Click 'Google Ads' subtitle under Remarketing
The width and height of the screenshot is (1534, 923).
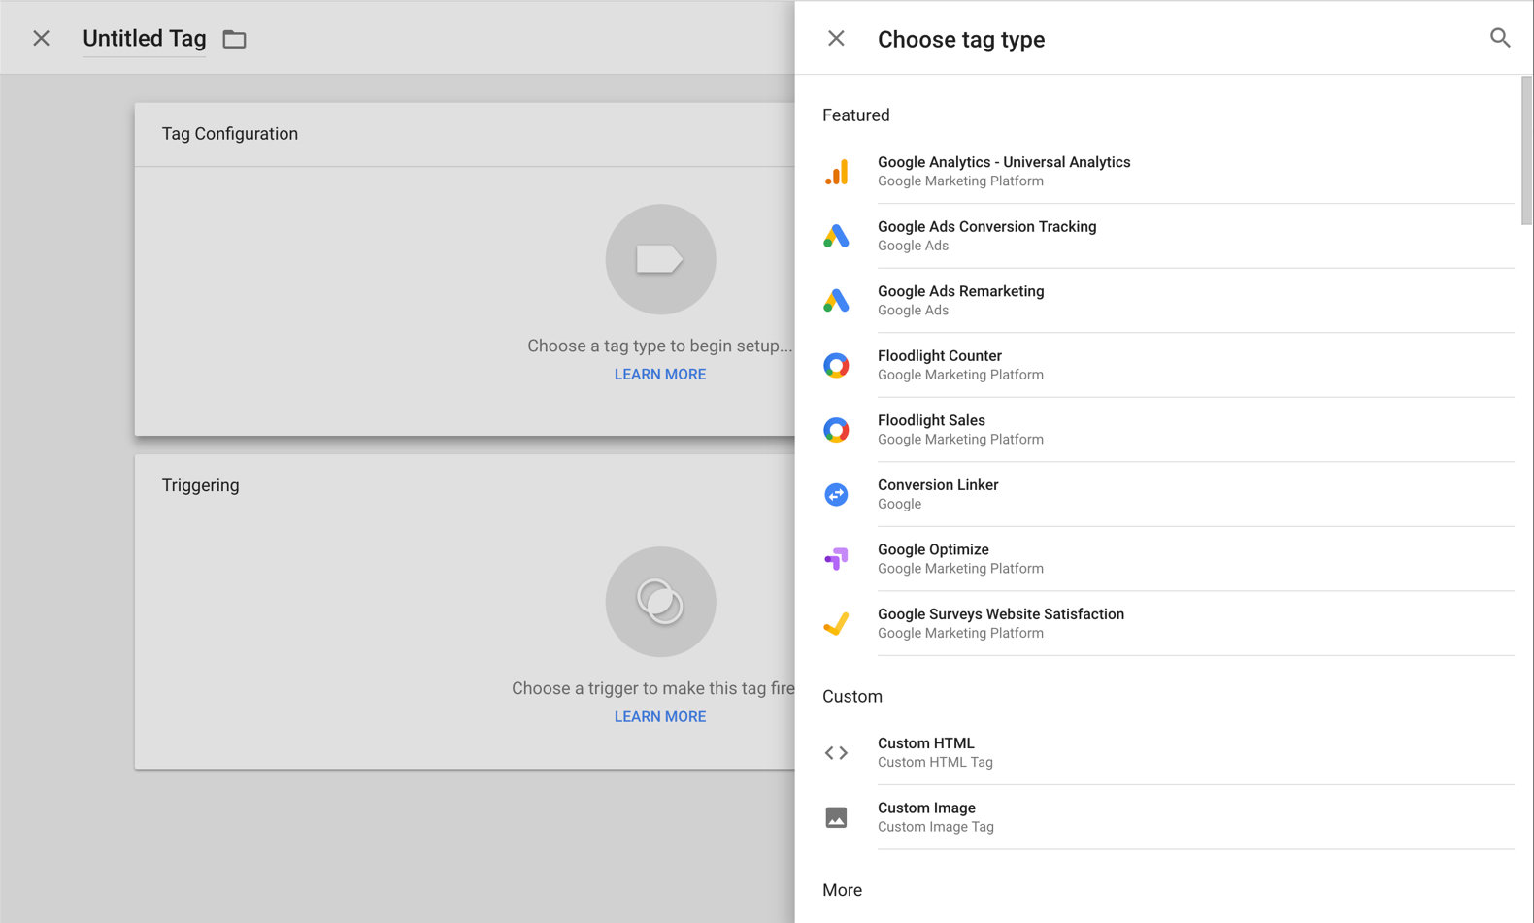(x=913, y=311)
